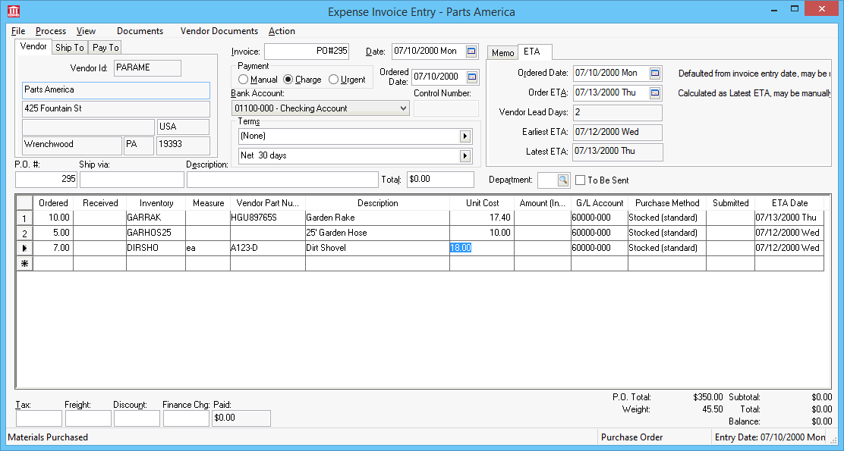Image resolution: width=844 pixels, height=451 pixels.
Task: Expand the (None) terms arrow
Action: point(465,136)
